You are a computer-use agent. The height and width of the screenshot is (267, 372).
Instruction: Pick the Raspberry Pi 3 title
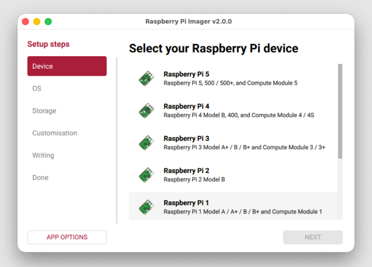pos(187,139)
